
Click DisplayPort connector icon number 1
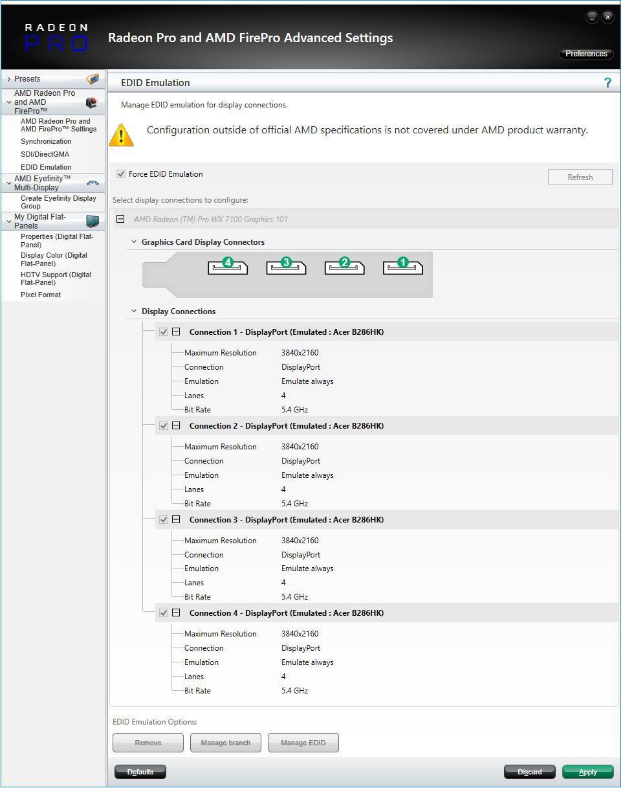pyautogui.click(x=403, y=266)
